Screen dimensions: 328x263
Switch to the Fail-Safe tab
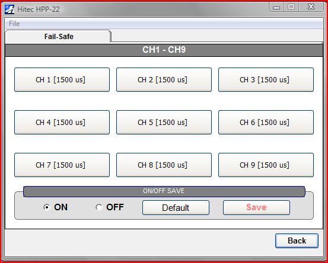pos(58,37)
